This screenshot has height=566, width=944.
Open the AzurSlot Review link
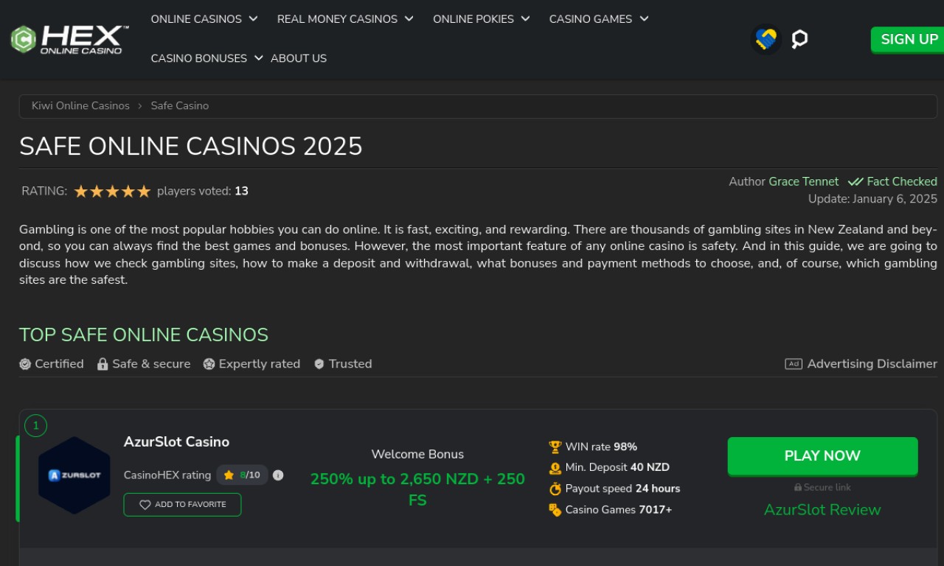click(x=822, y=510)
